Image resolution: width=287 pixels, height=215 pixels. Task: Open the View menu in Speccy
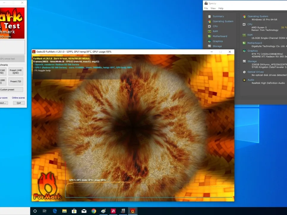213,8
